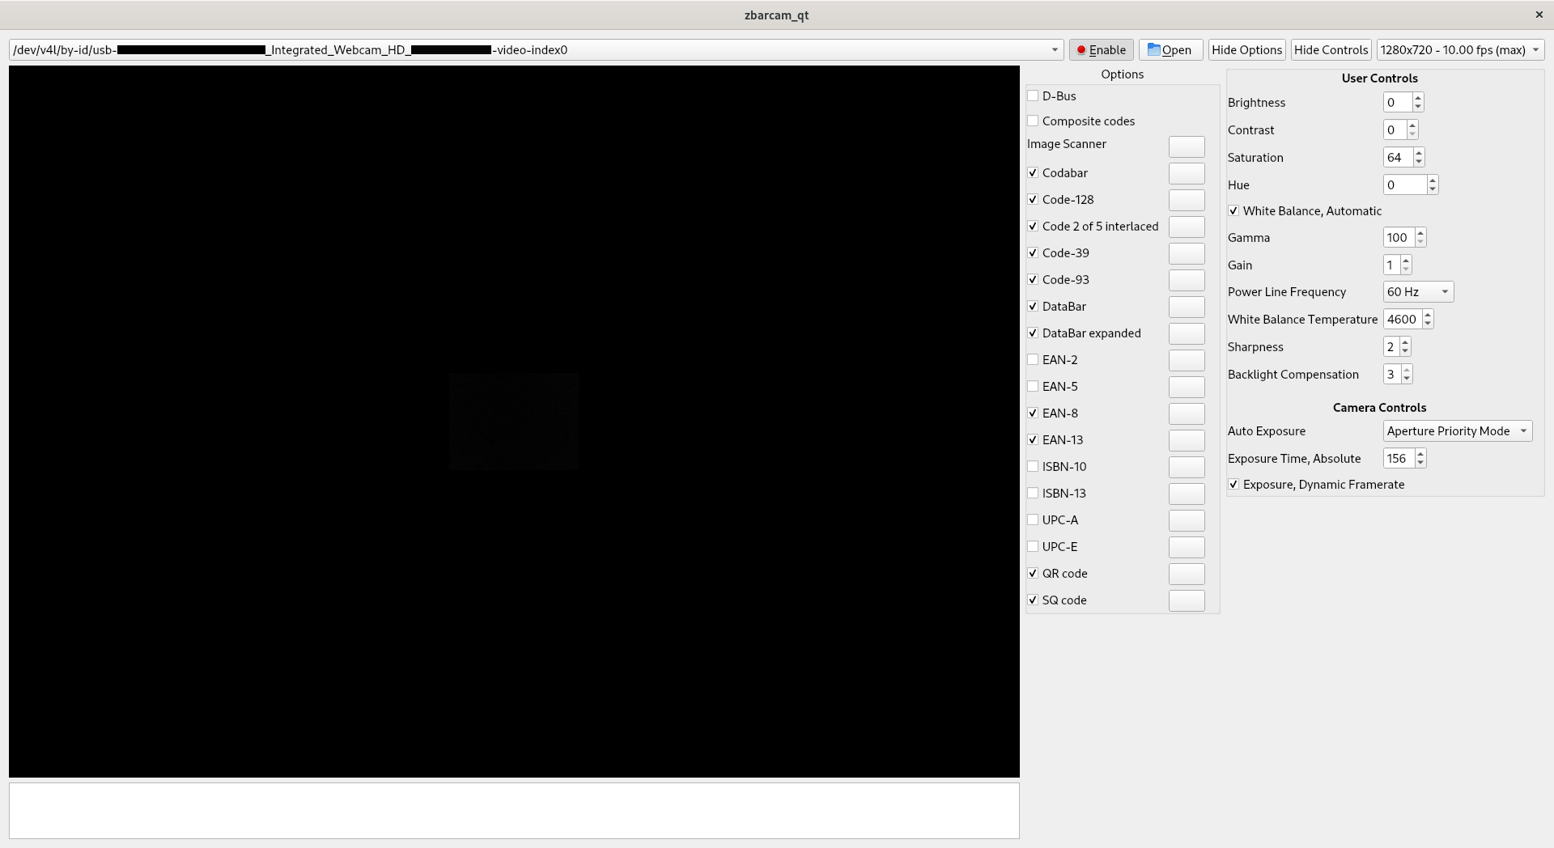1554x848 pixels.
Task: Click the Hide Options button
Action: point(1246,50)
